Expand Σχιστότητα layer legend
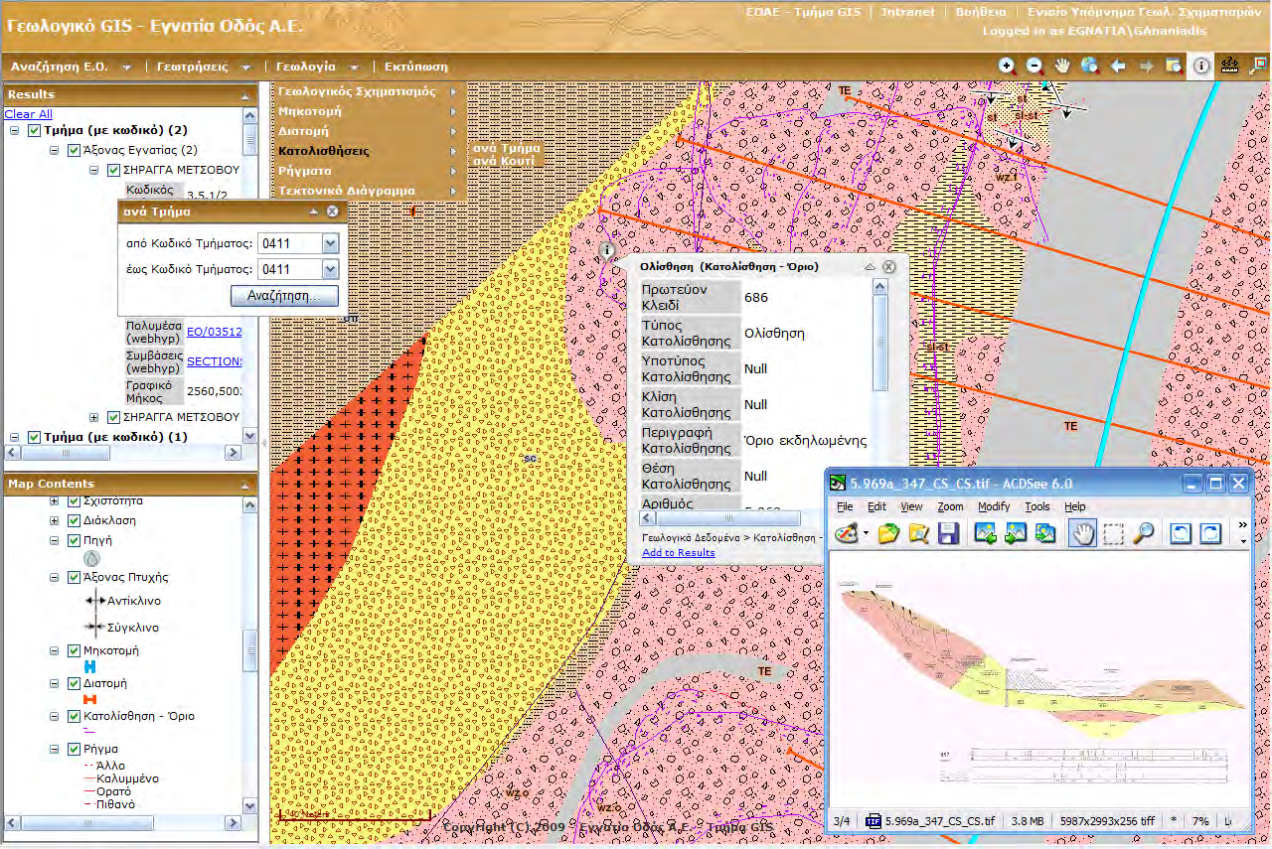1272x849 pixels. (x=55, y=501)
